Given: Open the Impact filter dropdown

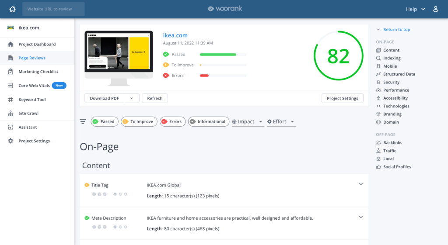Looking at the screenshot, I should [248, 122].
